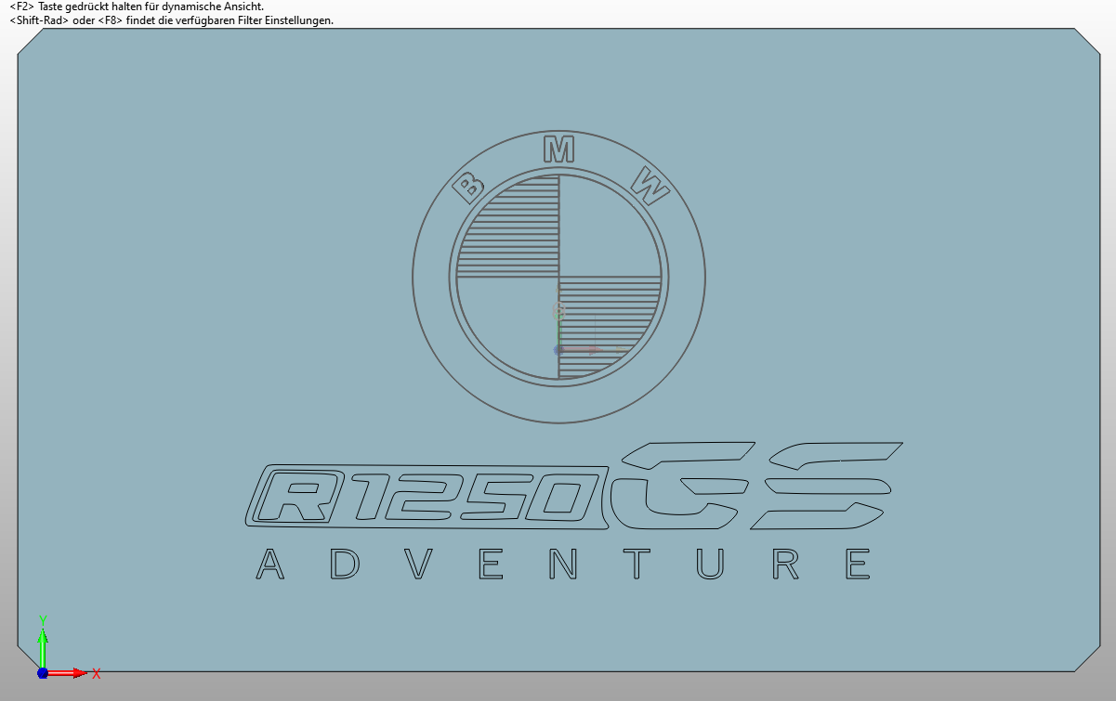Select the letter A in ADVENTURE
The height and width of the screenshot is (701, 1116).
click(x=269, y=565)
